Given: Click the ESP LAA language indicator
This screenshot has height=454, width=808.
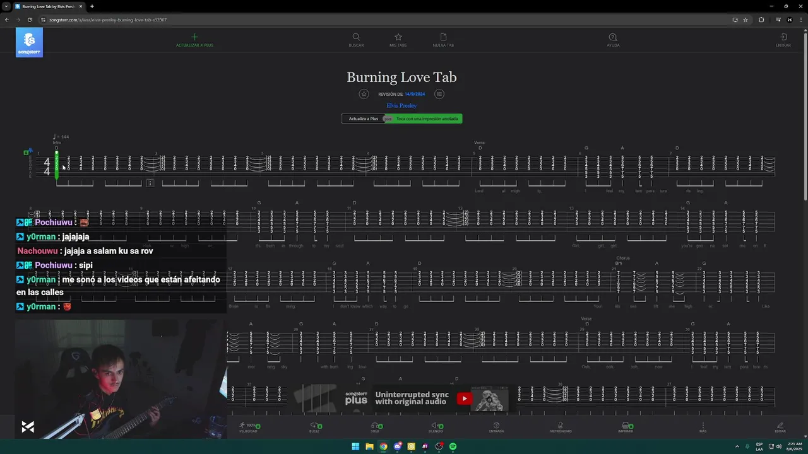Looking at the screenshot, I should [x=759, y=446].
